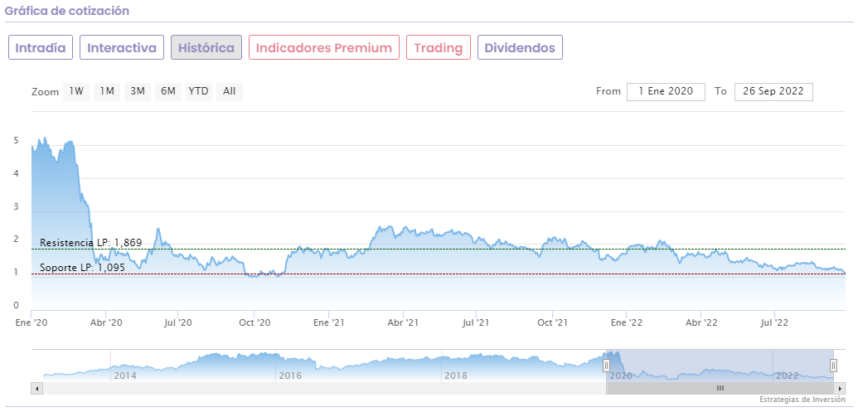Click the scrollbar right arrow
The width and height of the screenshot is (858, 412).
click(839, 388)
